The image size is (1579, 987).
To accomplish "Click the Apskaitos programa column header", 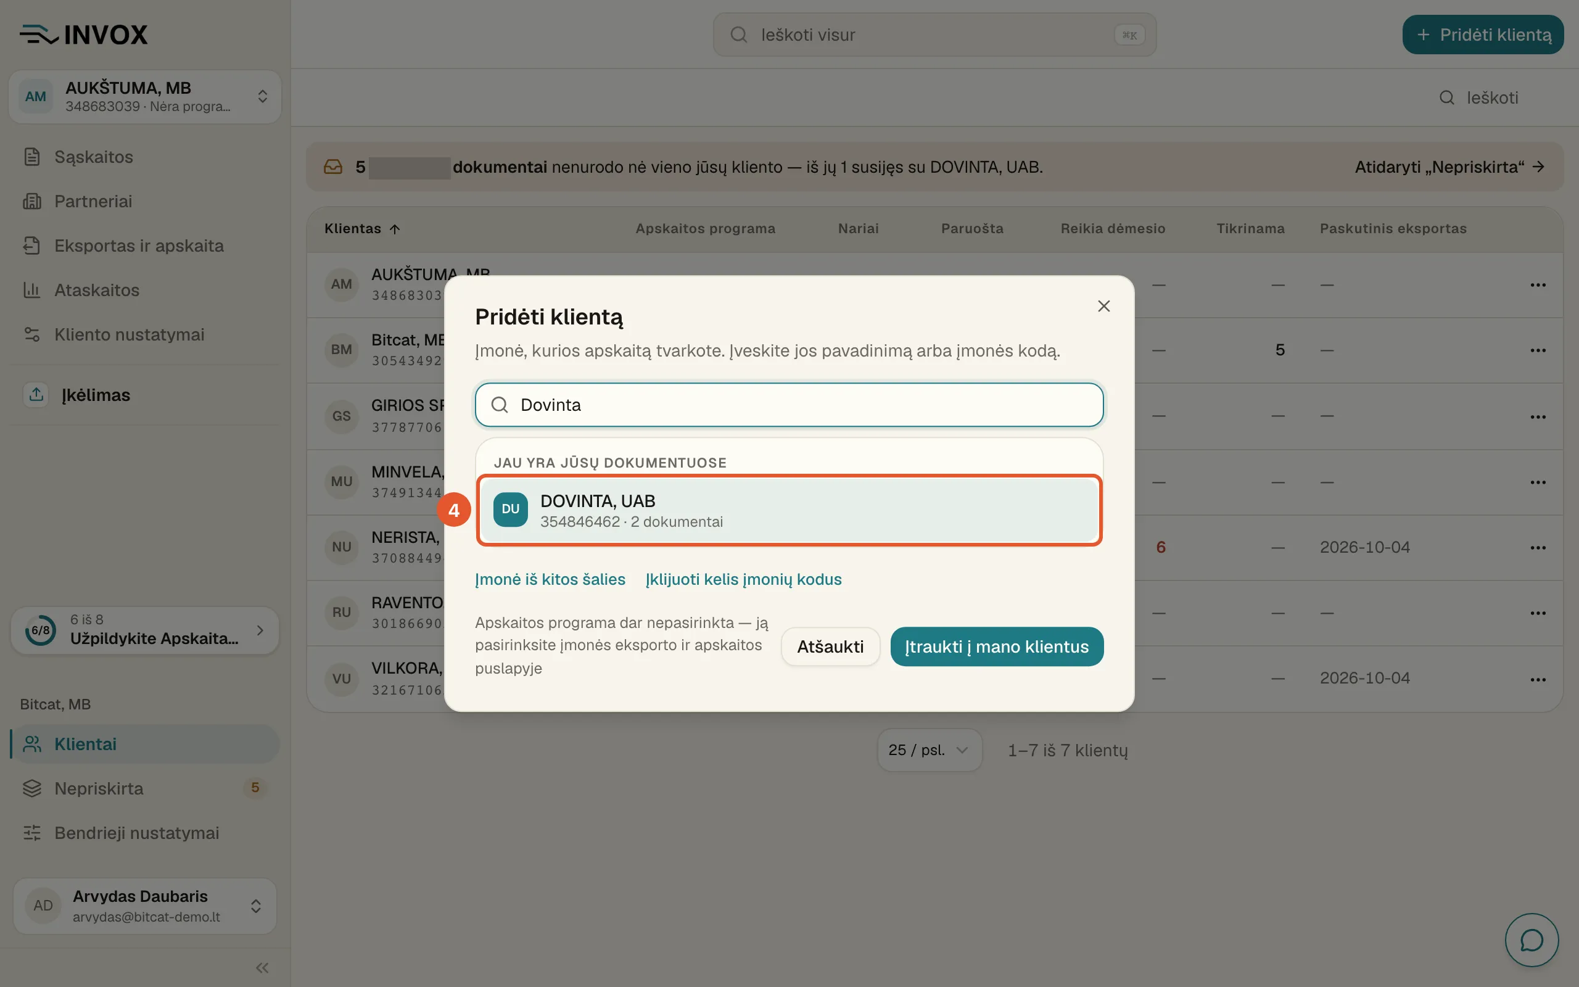I will point(706,228).
